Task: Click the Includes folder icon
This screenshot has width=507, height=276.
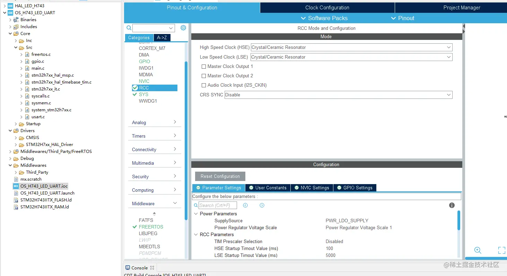Action: click(x=16, y=27)
